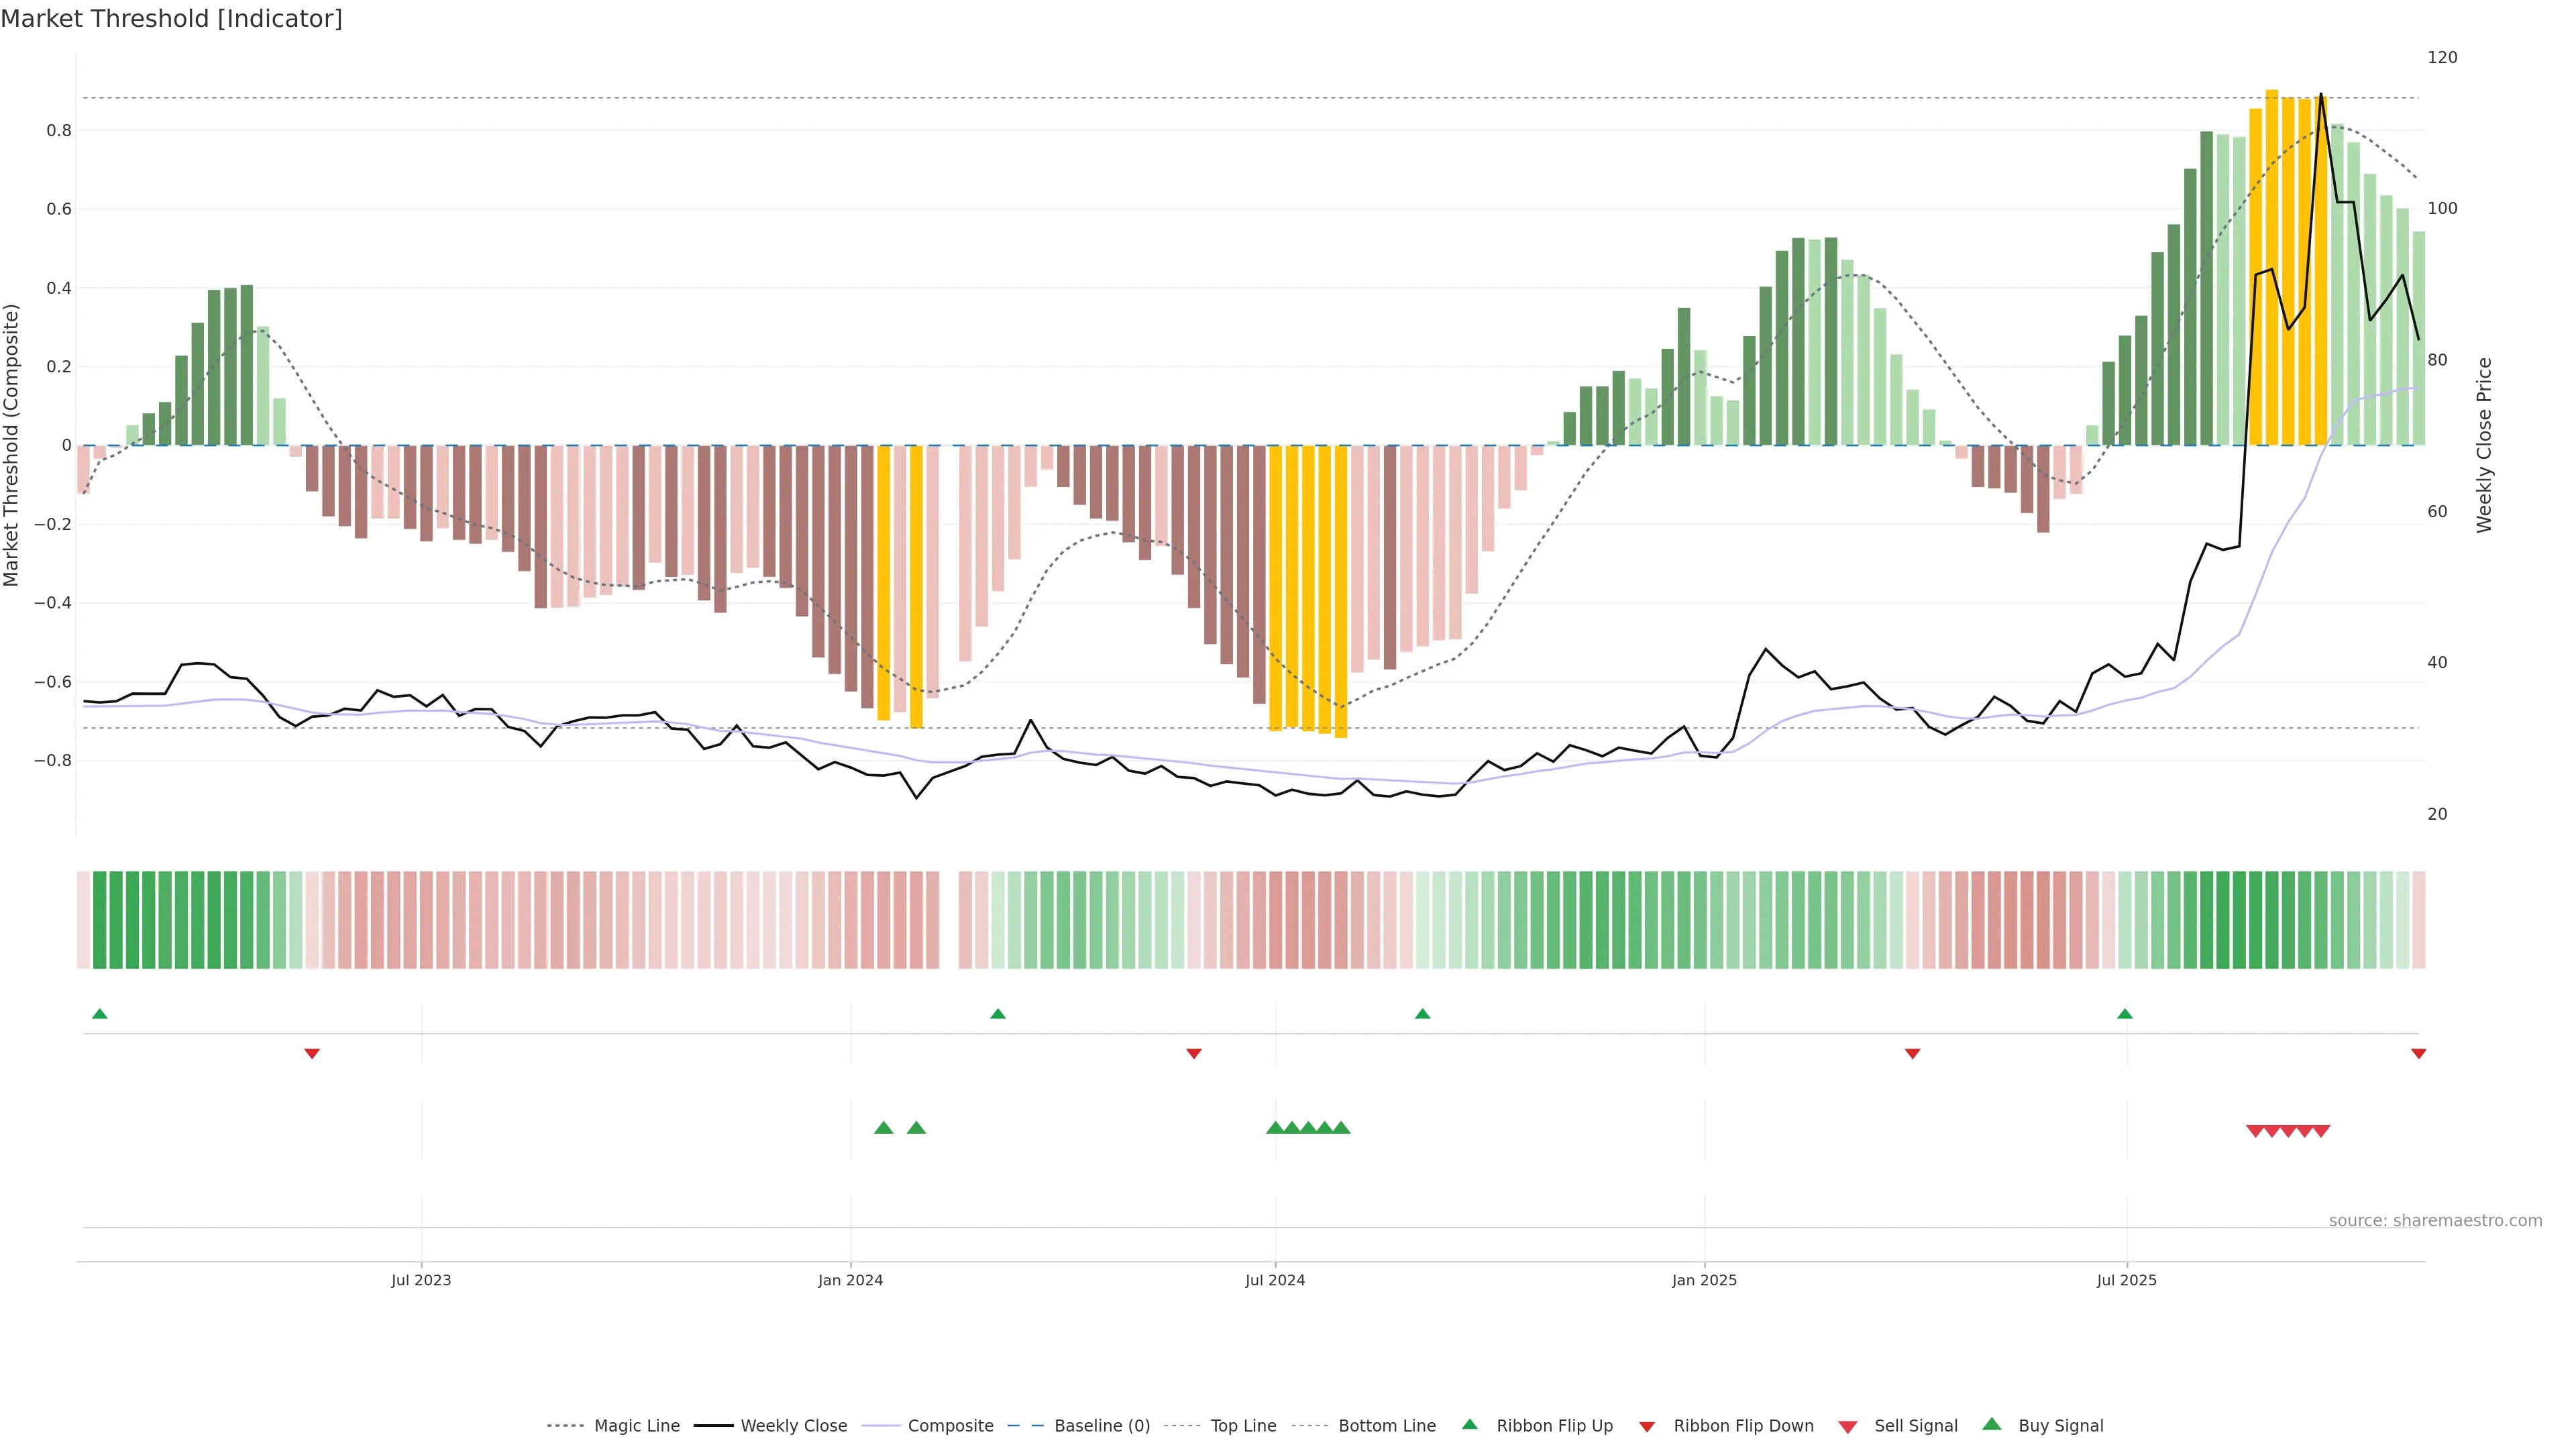2576x1449 pixels.
Task: Toggle Weekly Close series in legend
Action: pos(793,1426)
